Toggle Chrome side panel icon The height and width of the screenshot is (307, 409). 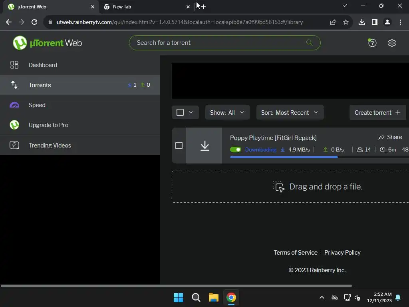pyautogui.click(x=375, y=22)
